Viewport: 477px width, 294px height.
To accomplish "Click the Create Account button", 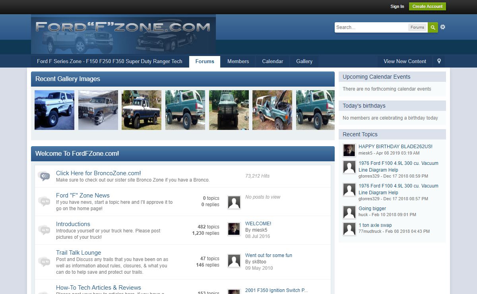I will click(x=427, y=6).
